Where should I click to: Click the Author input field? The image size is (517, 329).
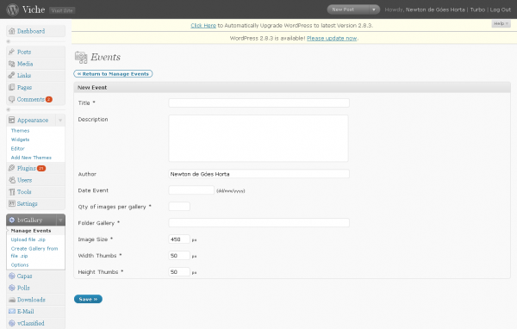[x=258, y=174]
